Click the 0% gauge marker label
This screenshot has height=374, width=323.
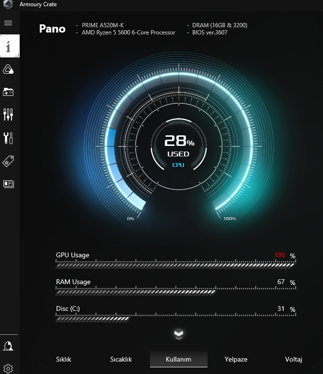coord(130,219)
